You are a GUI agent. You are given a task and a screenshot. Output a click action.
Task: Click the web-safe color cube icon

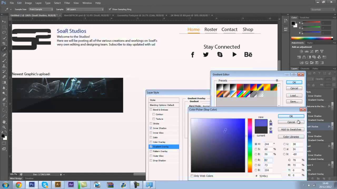click(x=271, y=129)
